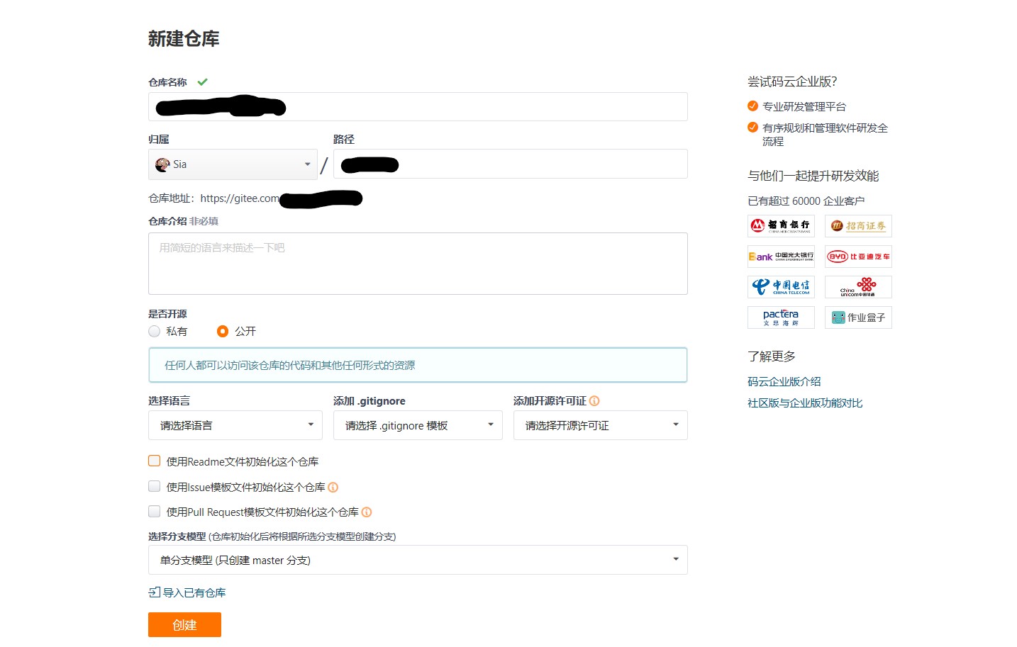This screenshot has height=647, width=1017.
Task: Click the 创建 button
Action: click(x=184, y=625)
